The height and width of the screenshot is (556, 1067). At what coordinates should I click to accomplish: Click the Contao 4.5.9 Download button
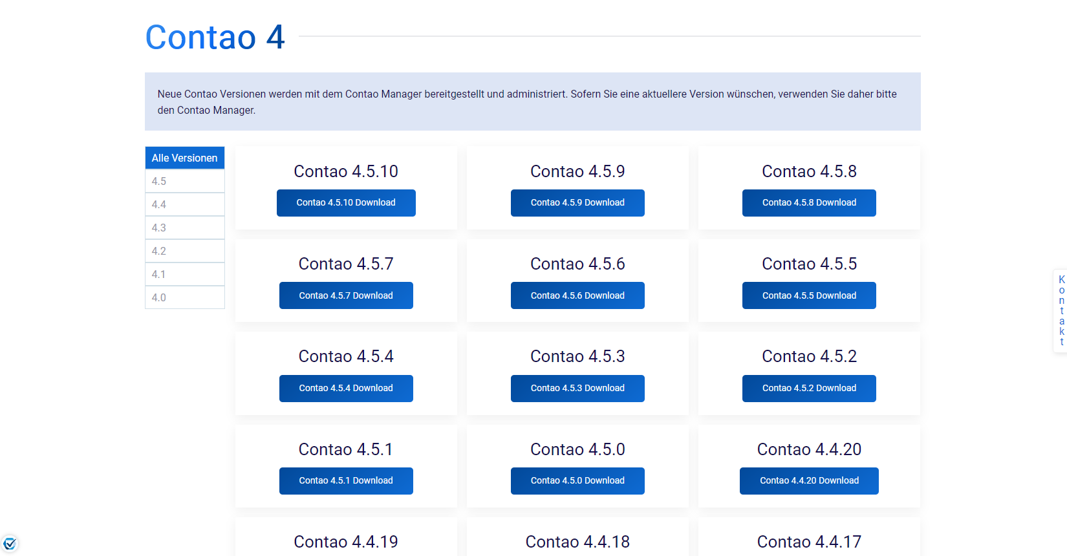(577, 203)
